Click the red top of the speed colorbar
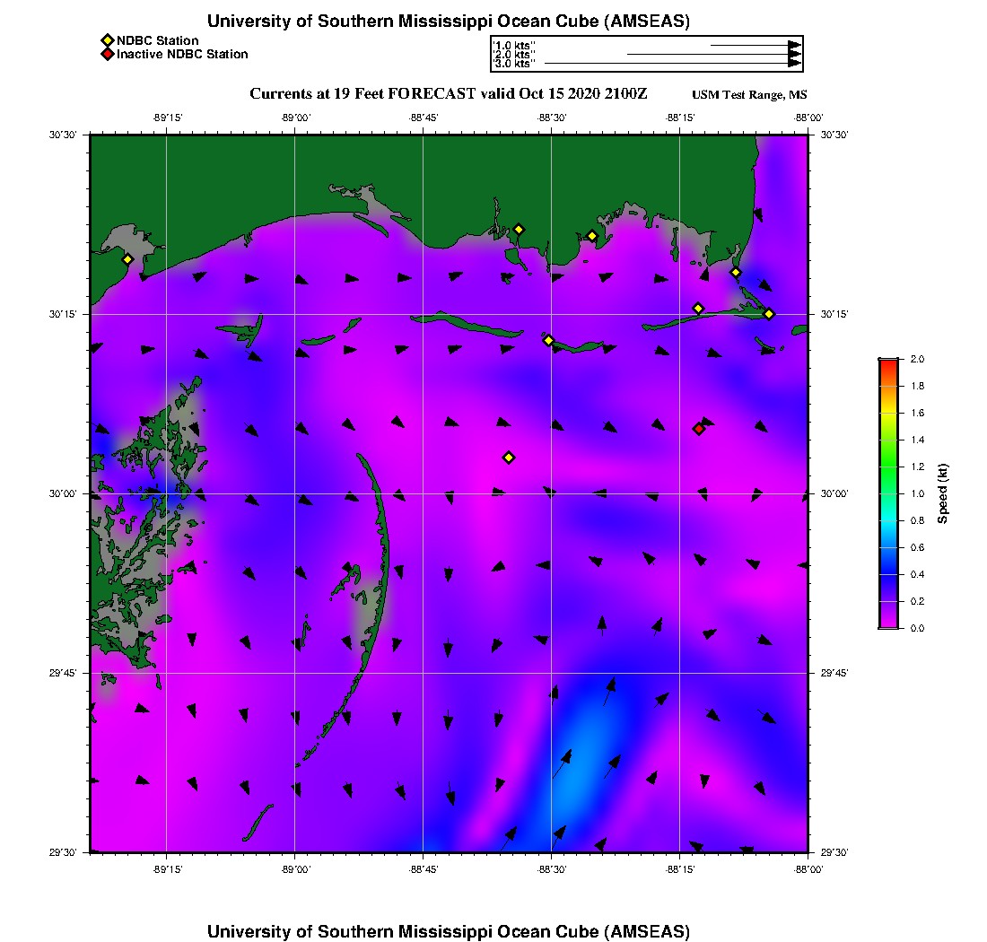 tap(887, 363)
